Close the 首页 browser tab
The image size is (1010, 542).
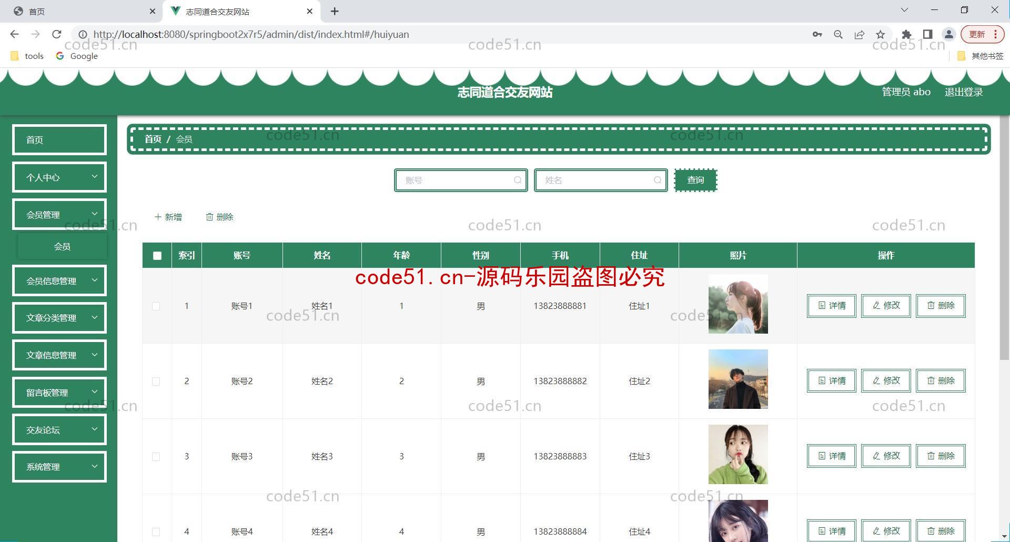pos(152,11)
